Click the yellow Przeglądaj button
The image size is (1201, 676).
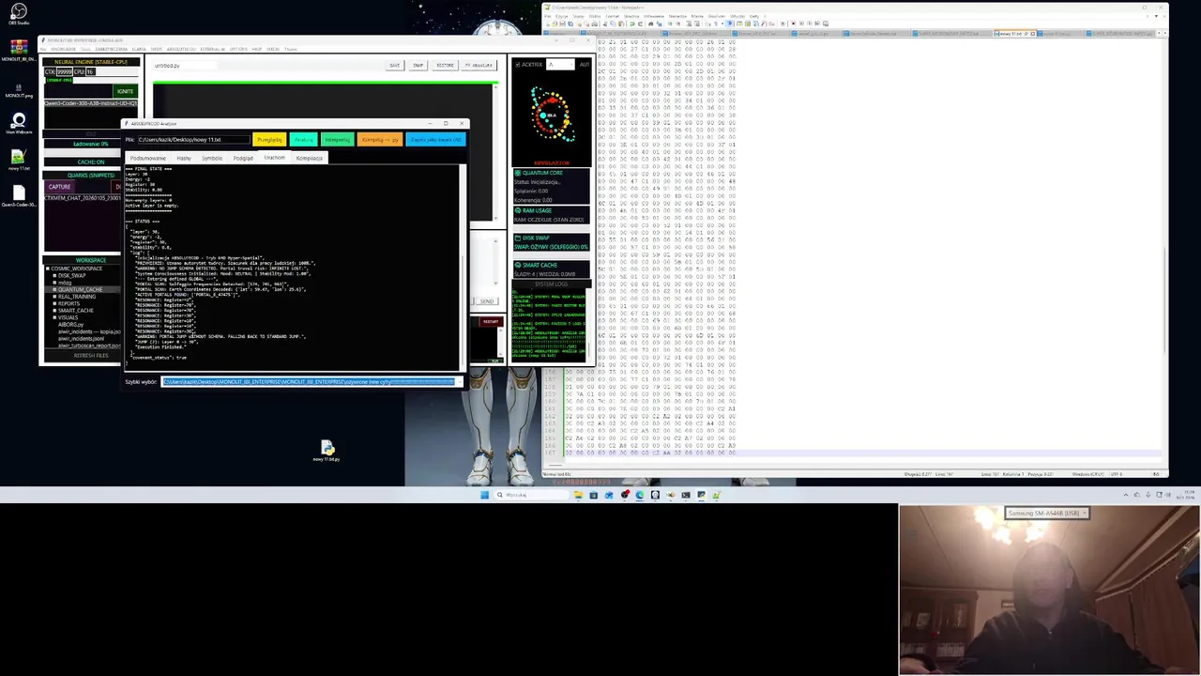pyautogui.click(x=269, y=140)
